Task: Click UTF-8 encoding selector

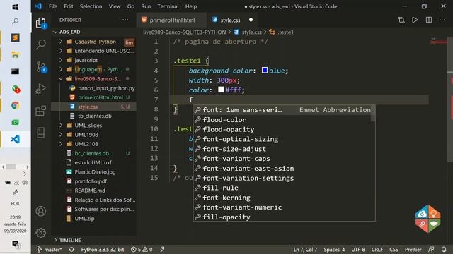Action: point(358,249)
